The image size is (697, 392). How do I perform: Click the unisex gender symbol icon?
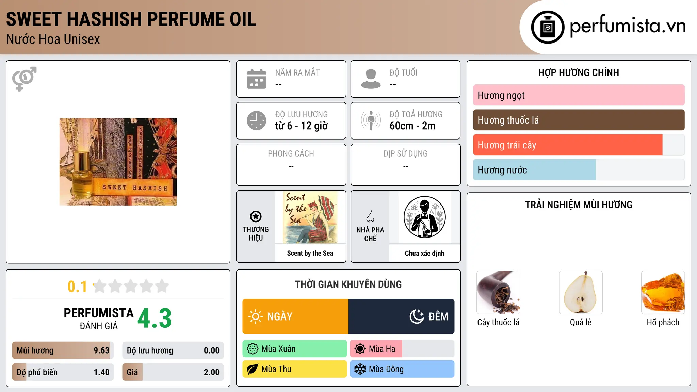(x=24, y=79)
